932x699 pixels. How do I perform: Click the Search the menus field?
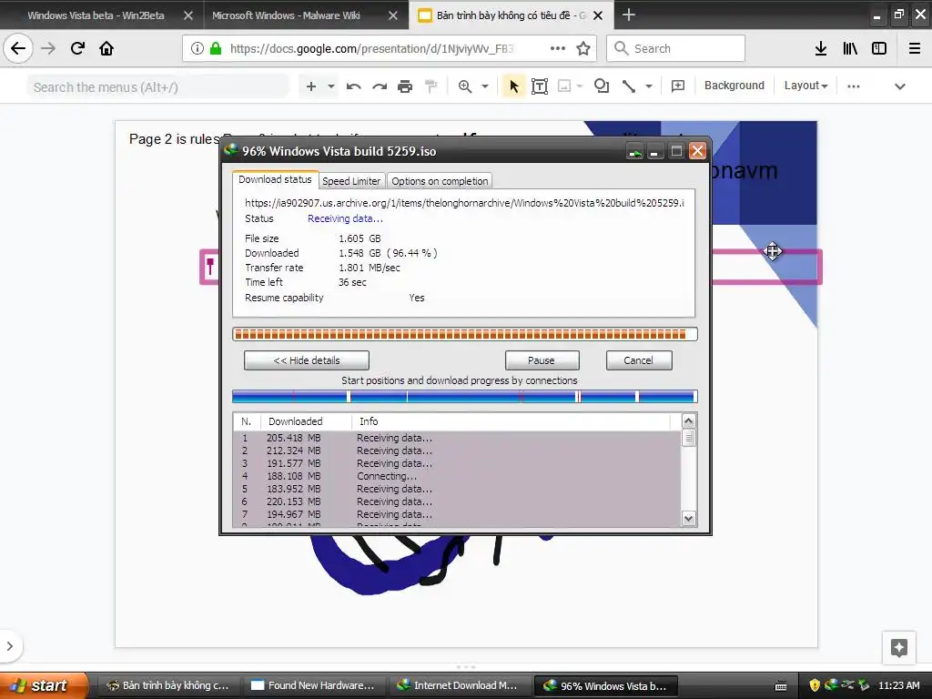pyautogui.click(x=157, y=87)
